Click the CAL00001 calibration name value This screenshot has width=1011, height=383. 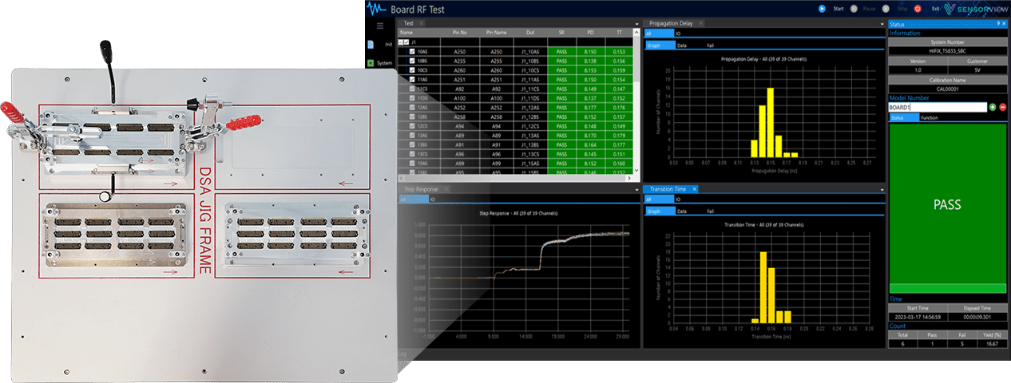click(948, 89)
